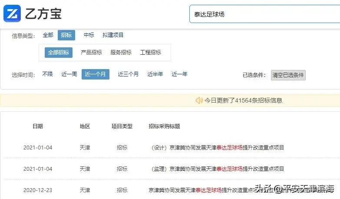Click the 项目类型 column header
This screenshot has height=199, width=340.
tap(122, 126)
